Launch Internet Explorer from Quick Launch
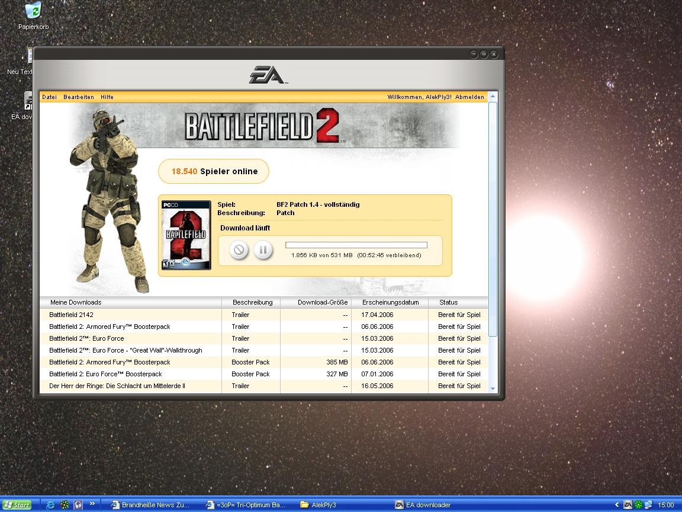The height and width of the screenshot is (512, 682). [50, 505]
